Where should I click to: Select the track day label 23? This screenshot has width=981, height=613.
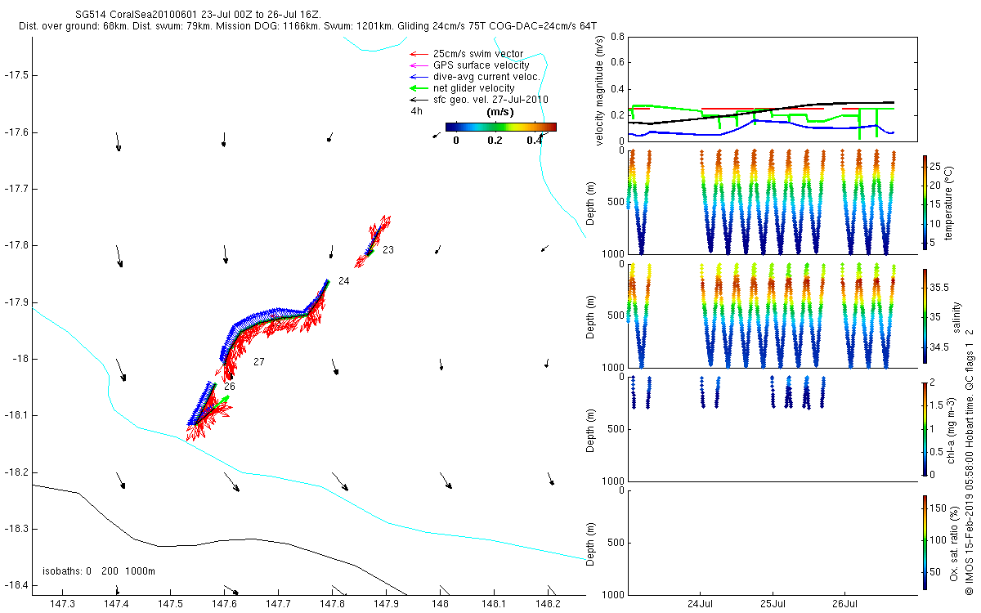(x=387, y=250)
